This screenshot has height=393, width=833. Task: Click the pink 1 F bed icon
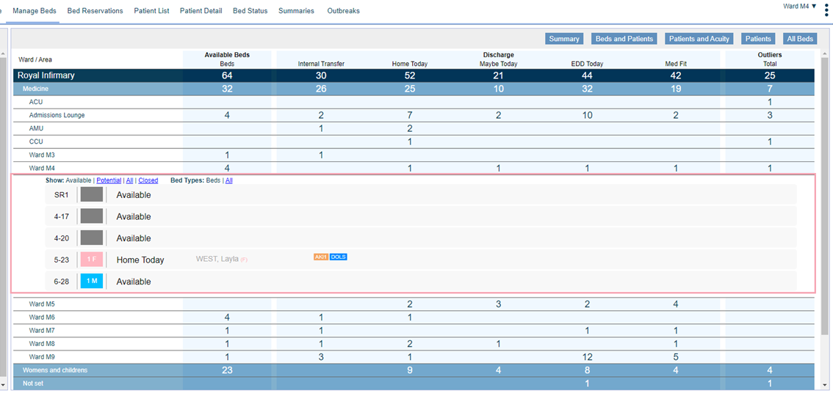click(91, 260)
